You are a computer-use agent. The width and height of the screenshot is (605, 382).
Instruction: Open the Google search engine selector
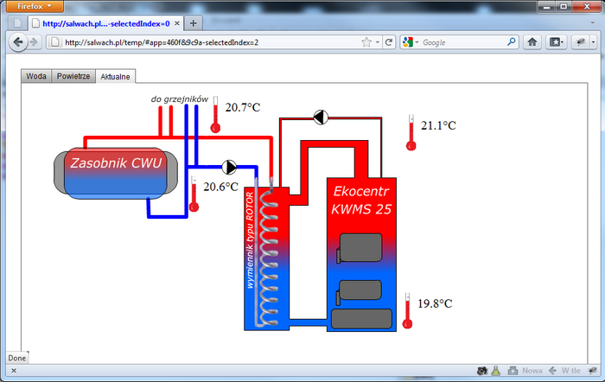411,42
